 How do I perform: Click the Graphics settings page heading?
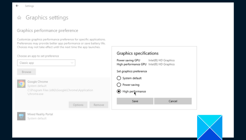click(x=47, y=17)
